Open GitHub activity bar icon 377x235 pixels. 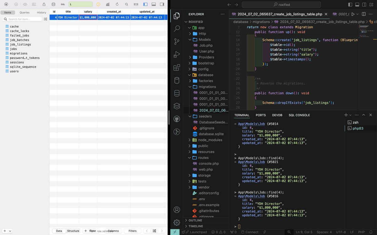tap(177, 119)
